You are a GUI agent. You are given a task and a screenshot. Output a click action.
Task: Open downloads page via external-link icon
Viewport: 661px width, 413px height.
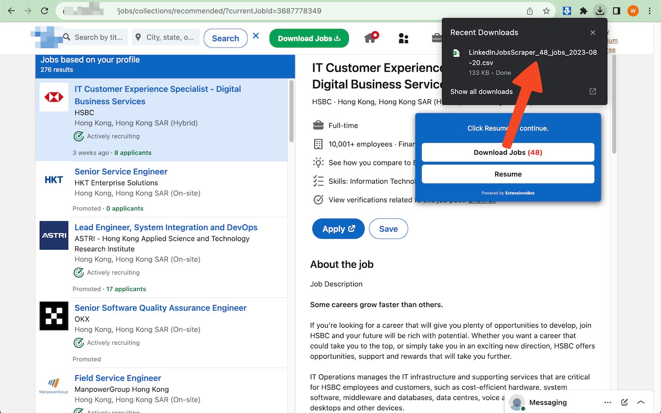(x=593, y=91)
